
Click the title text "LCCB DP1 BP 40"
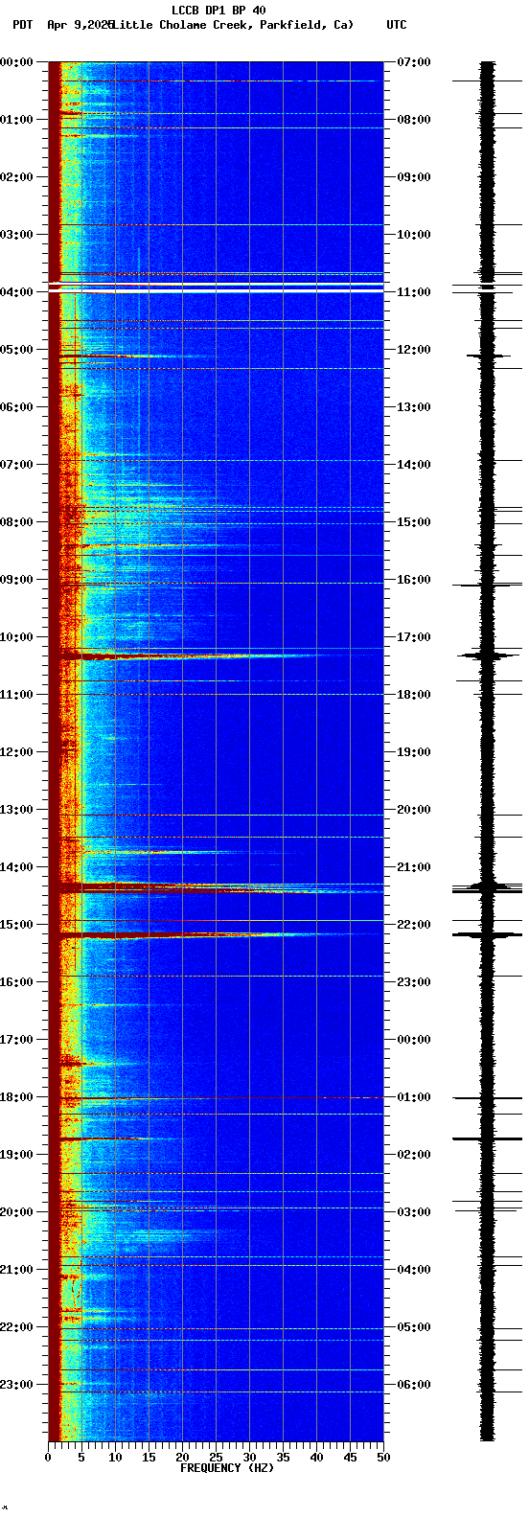218,11
